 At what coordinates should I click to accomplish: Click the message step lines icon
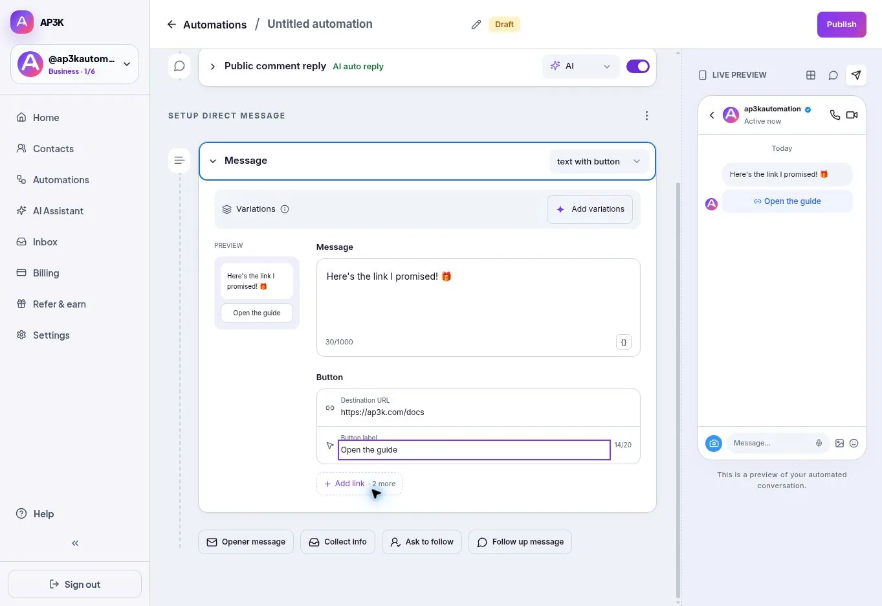[x=179, y=161]
